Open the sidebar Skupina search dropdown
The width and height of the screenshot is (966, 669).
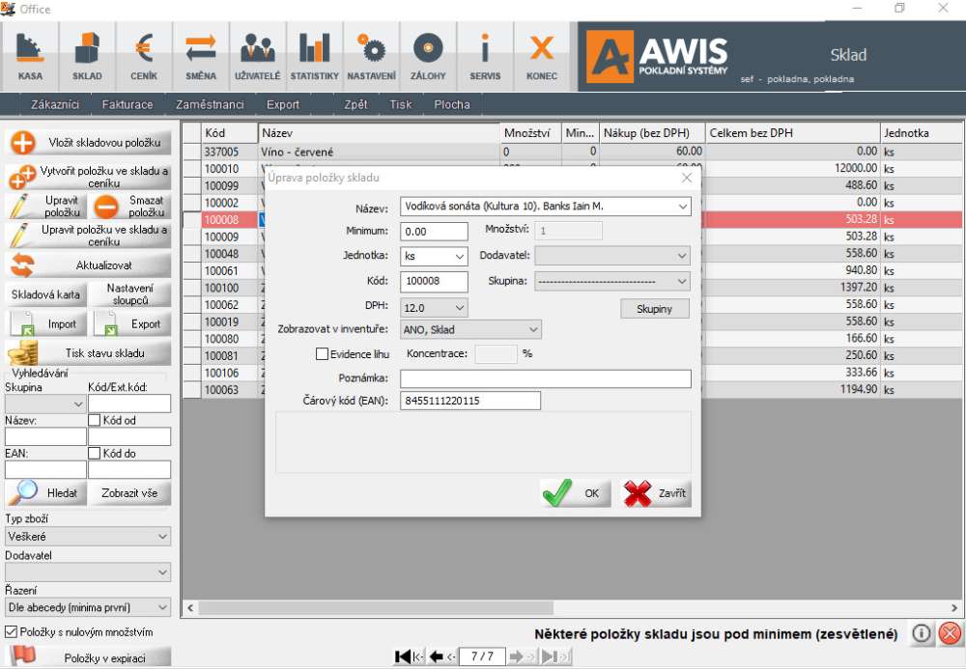[44, 404]
